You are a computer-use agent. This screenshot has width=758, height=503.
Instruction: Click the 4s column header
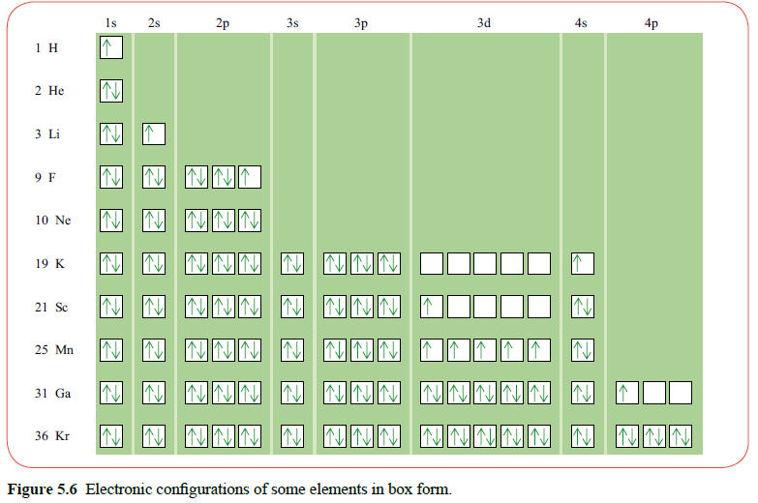581,22
